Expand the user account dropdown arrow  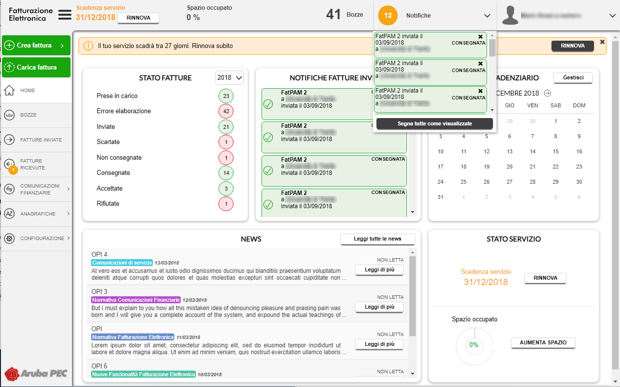(612, 16)
